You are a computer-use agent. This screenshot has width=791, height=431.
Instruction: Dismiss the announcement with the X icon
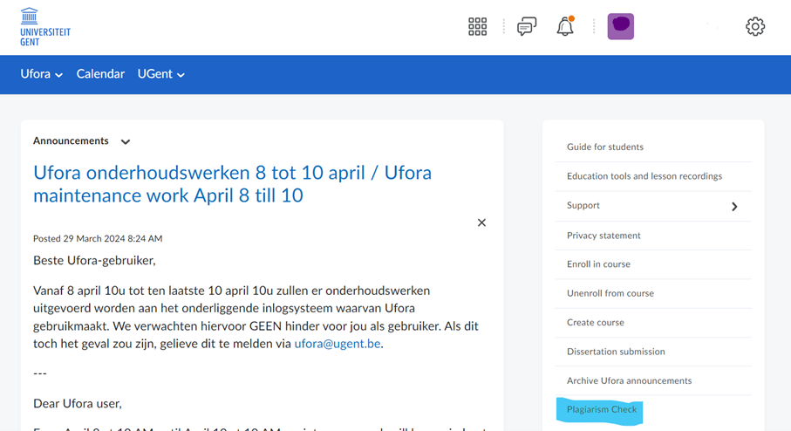[x=481, y=222]
